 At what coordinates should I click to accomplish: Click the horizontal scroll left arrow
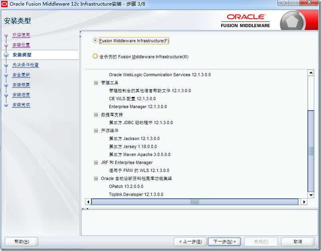tap(88, 202)
